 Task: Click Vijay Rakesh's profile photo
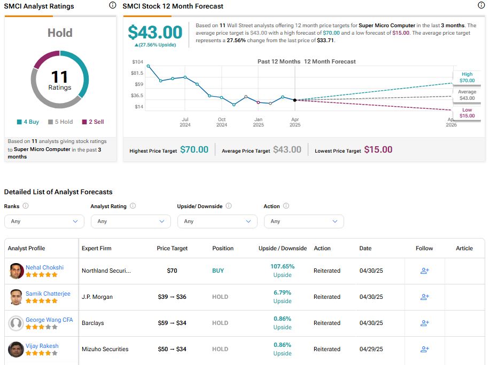pyautogui.click(x=16, y=350)
